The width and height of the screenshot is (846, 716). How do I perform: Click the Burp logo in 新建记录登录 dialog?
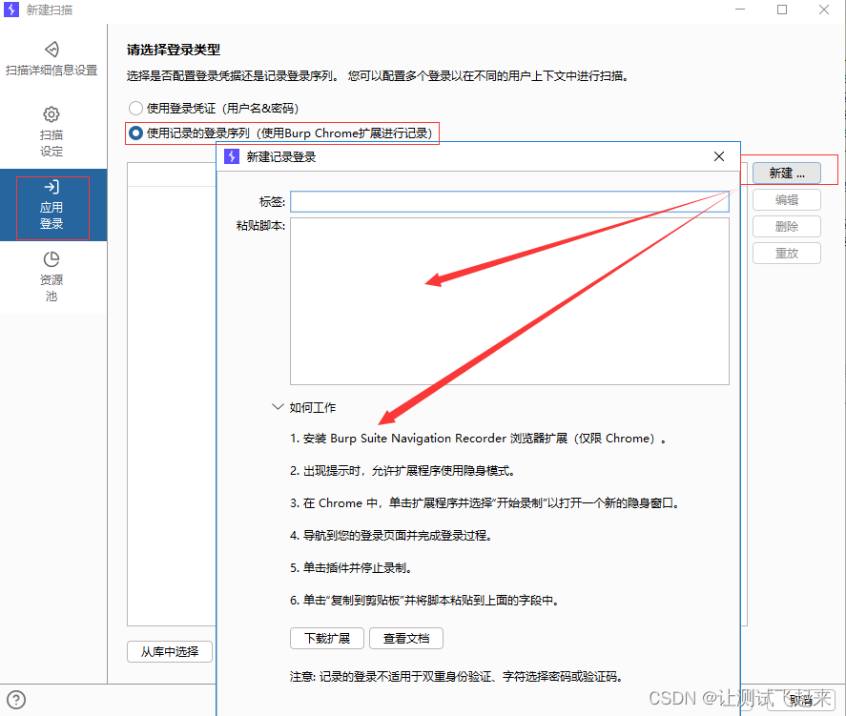coord(232,156)
